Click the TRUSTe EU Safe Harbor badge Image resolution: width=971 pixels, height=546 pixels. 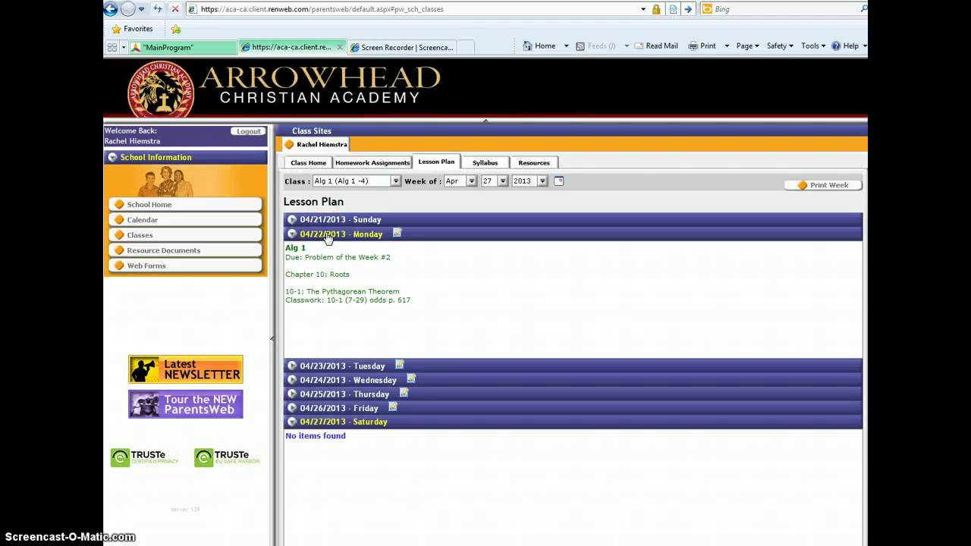click(228, 457)
